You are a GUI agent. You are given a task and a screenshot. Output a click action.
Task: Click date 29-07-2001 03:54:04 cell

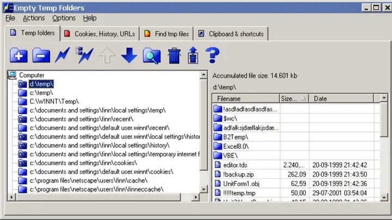click(x=340, y=193)
